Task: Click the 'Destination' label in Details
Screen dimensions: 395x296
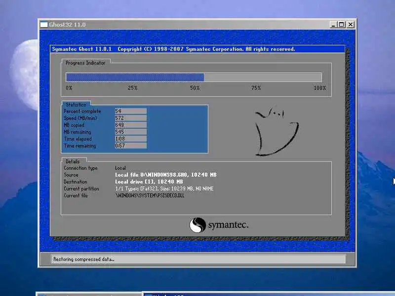Action: (76, 182)
